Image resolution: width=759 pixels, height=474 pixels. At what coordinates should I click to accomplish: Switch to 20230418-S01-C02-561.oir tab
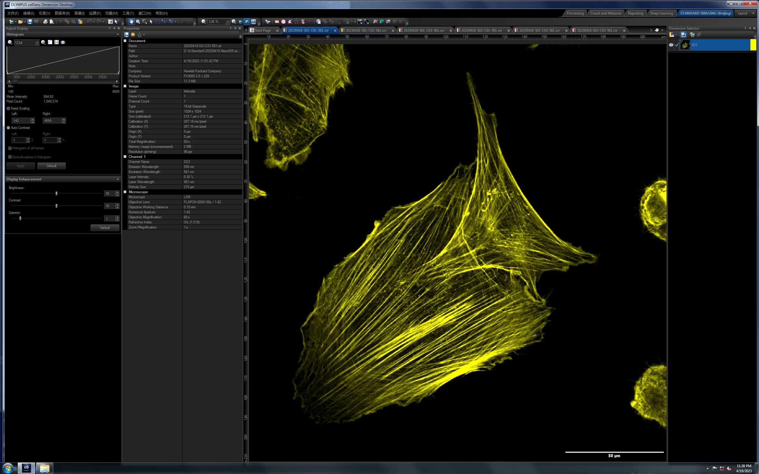tap(366, 31)
